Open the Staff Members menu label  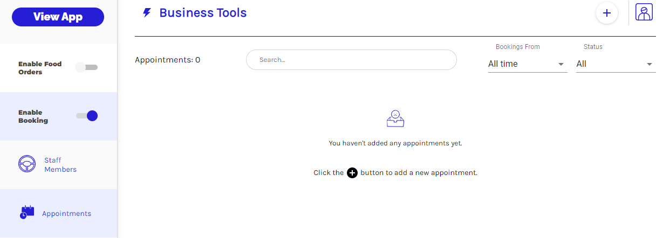(60, 165)
